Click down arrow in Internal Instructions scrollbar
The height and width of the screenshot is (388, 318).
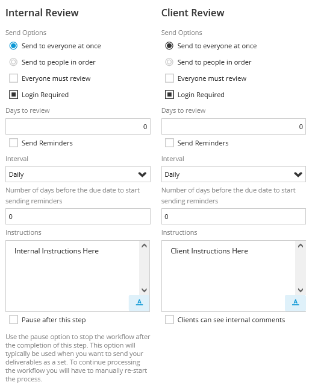point(145,290)
